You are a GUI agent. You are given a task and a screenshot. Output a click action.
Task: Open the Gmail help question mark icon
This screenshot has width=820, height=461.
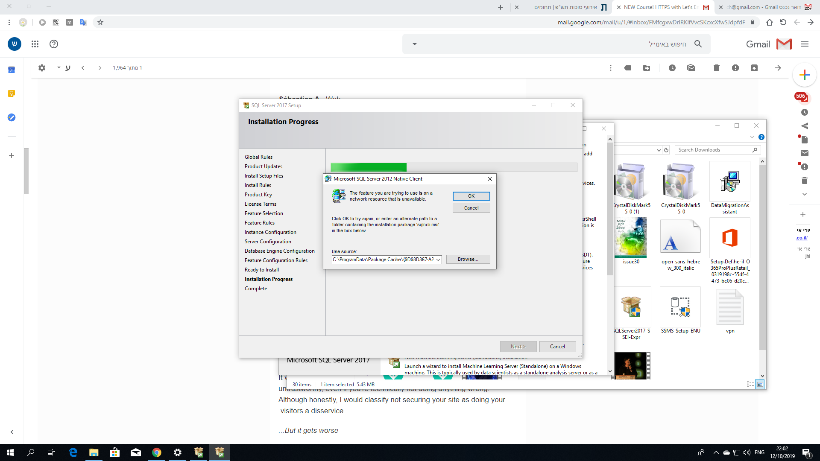pos(54,44)
